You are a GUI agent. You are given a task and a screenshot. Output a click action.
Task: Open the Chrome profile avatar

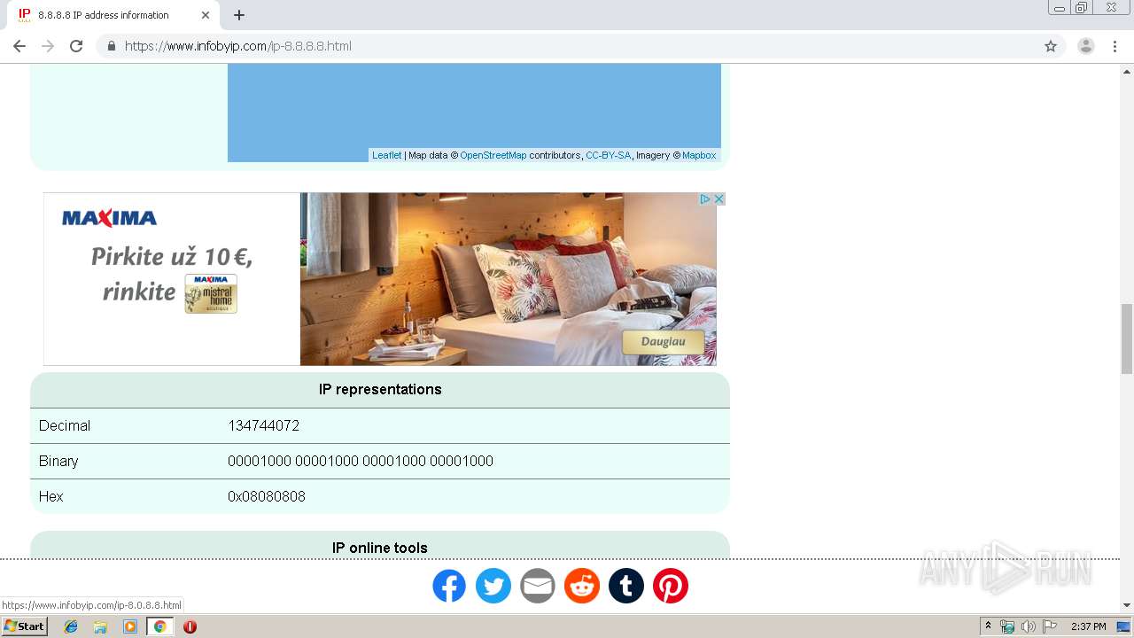coord(1086,46)
